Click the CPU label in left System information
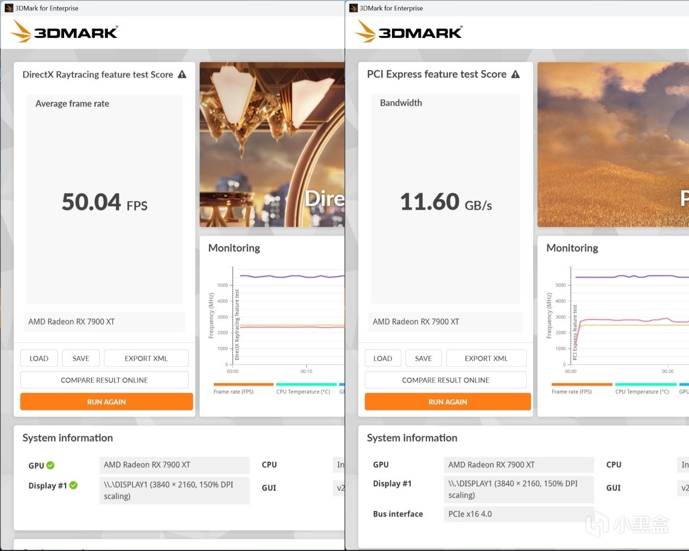The image size is (689, 551). 269,465
